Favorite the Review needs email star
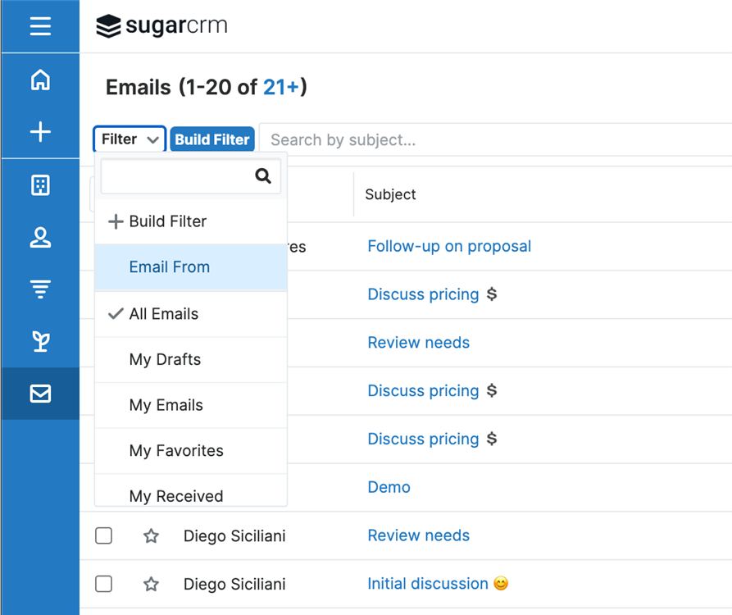Viewport: 732px width, 615px height. point(151,536)
